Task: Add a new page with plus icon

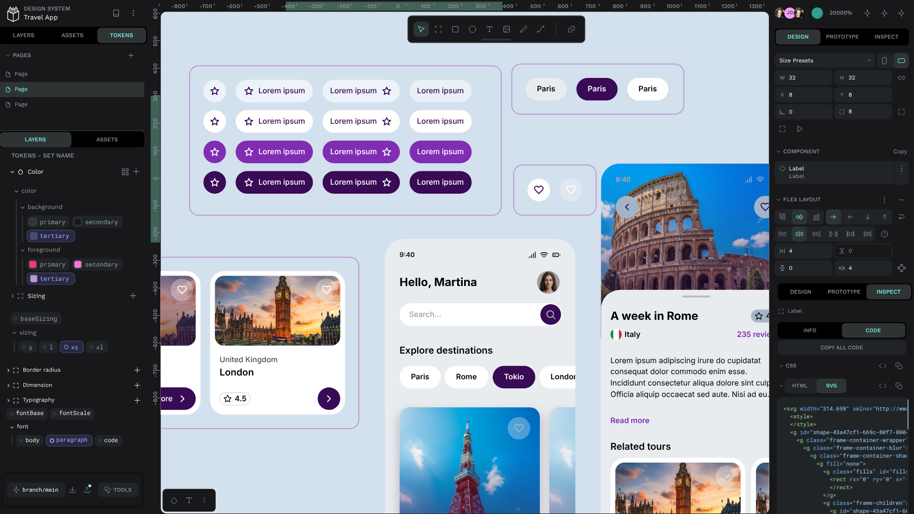Action: coord(131,56)
